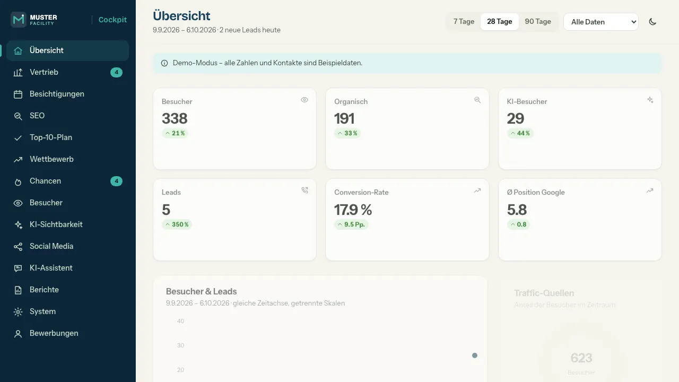Click the SEO magnifier icon
The height and width of the screenshot is (382, 679).
pyautogui.click(x=18, y=116)
